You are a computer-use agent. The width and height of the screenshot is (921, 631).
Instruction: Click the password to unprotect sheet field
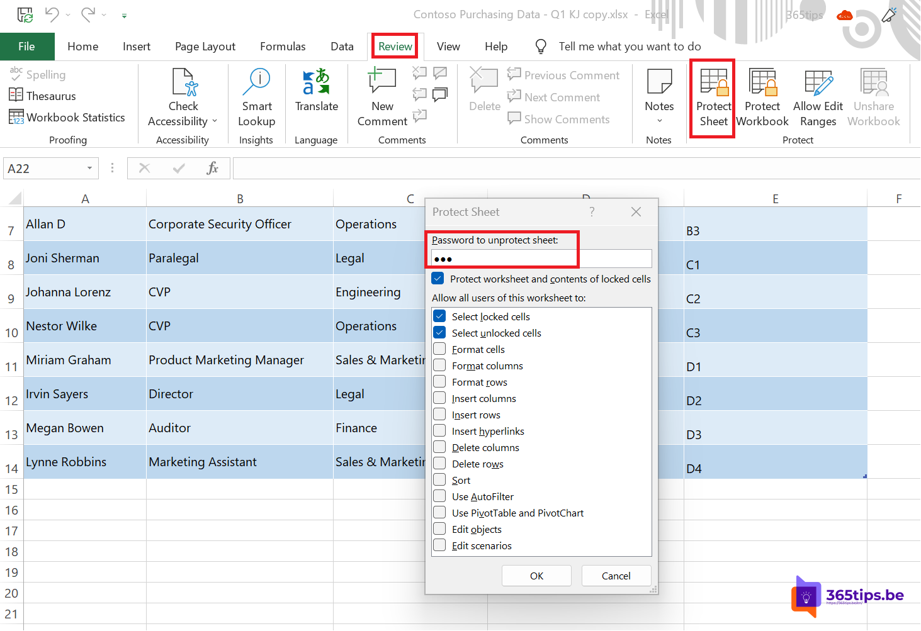(x=541, y=259)
